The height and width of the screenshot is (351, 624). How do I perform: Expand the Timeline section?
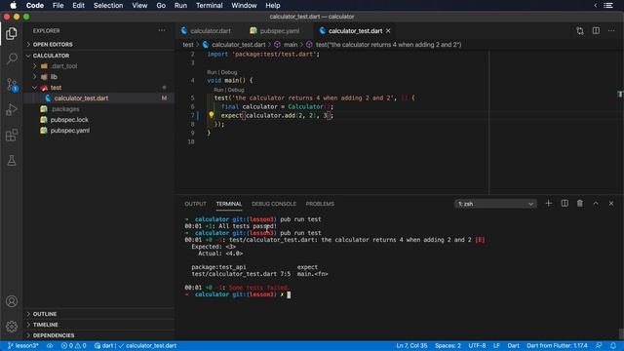point(46,325)
